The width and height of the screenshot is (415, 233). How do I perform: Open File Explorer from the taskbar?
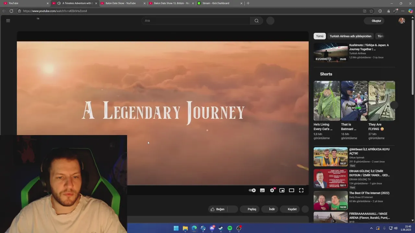(x=185, y=228)
